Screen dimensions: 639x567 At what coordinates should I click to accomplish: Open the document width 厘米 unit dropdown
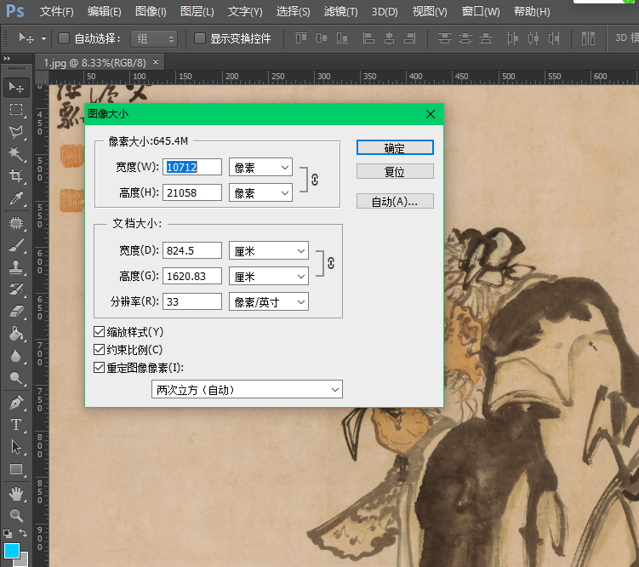[x=269, y=250]
